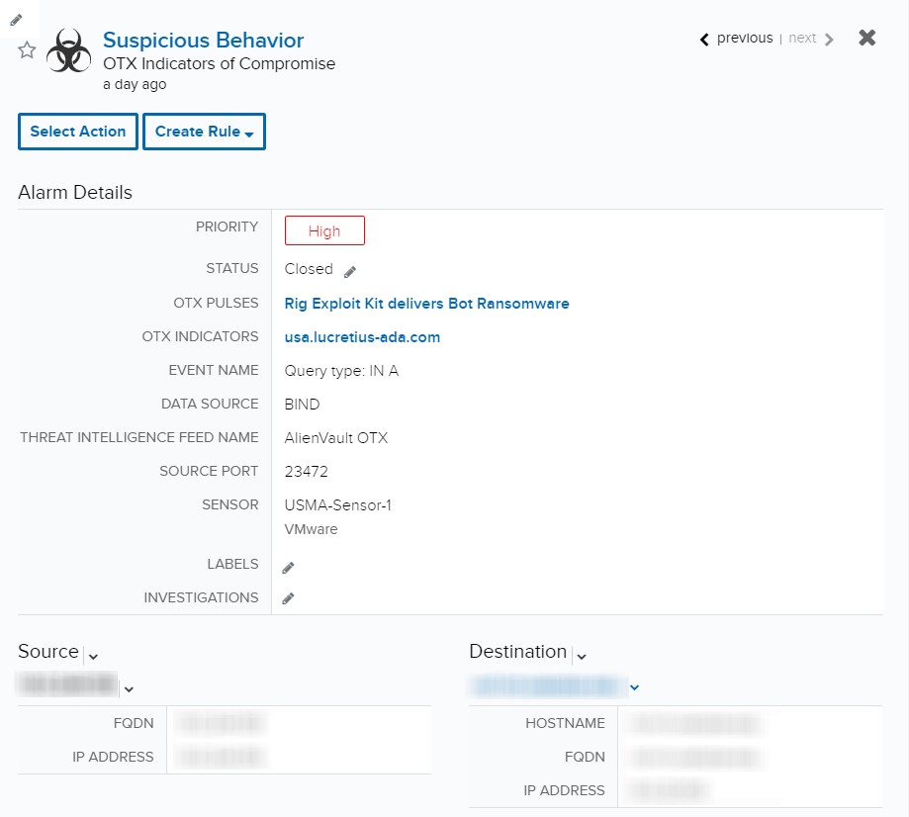
Task: Click the High priority badge
Action: coord(324,230)
